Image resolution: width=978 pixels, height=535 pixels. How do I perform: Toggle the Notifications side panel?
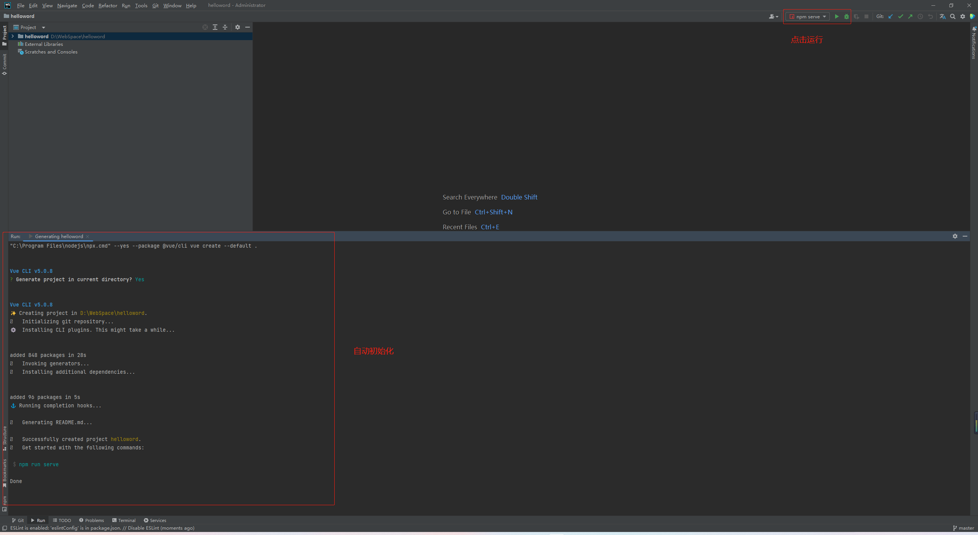974,43
